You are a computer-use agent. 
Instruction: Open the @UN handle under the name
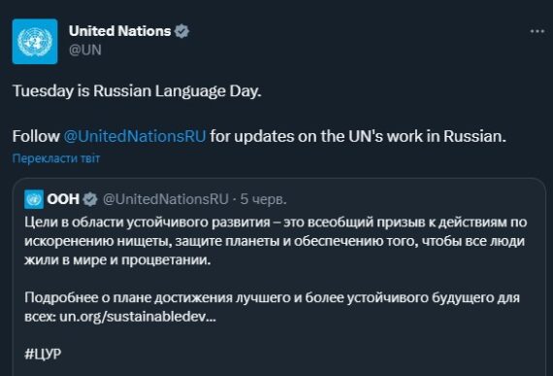(x=85, y=50)
